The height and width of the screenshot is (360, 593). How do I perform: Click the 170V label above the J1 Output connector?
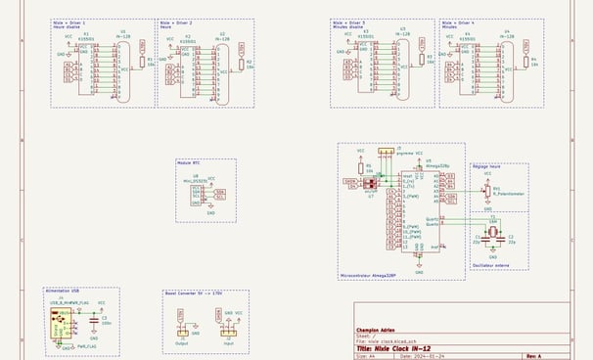[180, 315]
